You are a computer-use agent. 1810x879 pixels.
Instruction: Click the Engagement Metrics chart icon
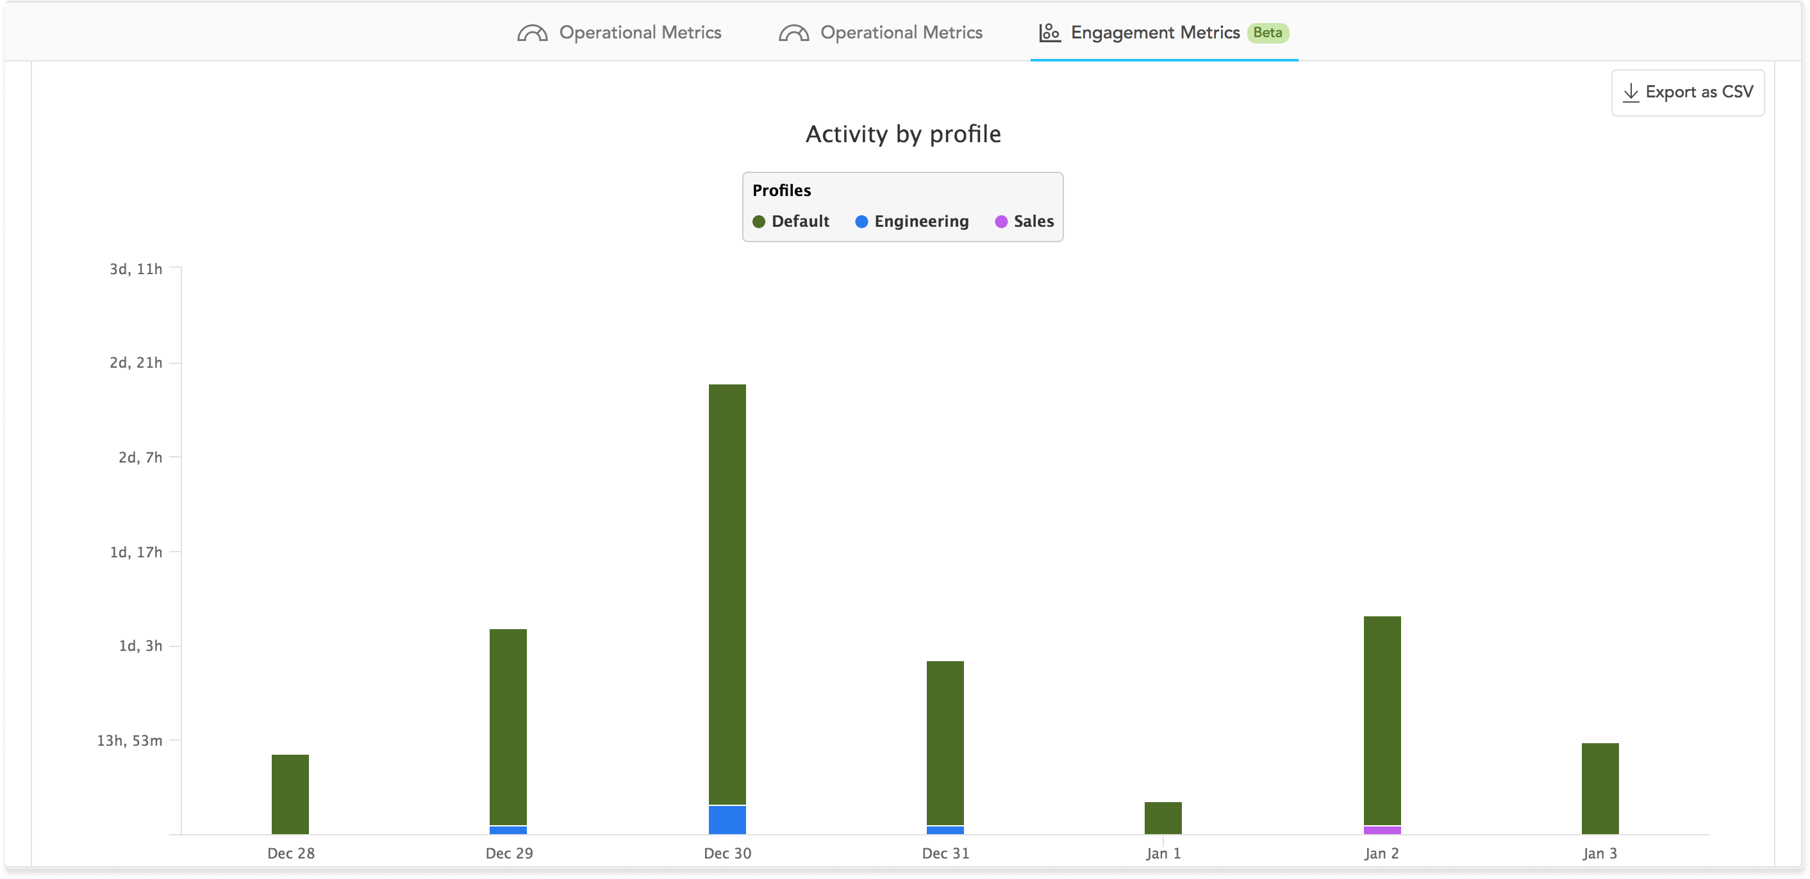coord(1049,32)
